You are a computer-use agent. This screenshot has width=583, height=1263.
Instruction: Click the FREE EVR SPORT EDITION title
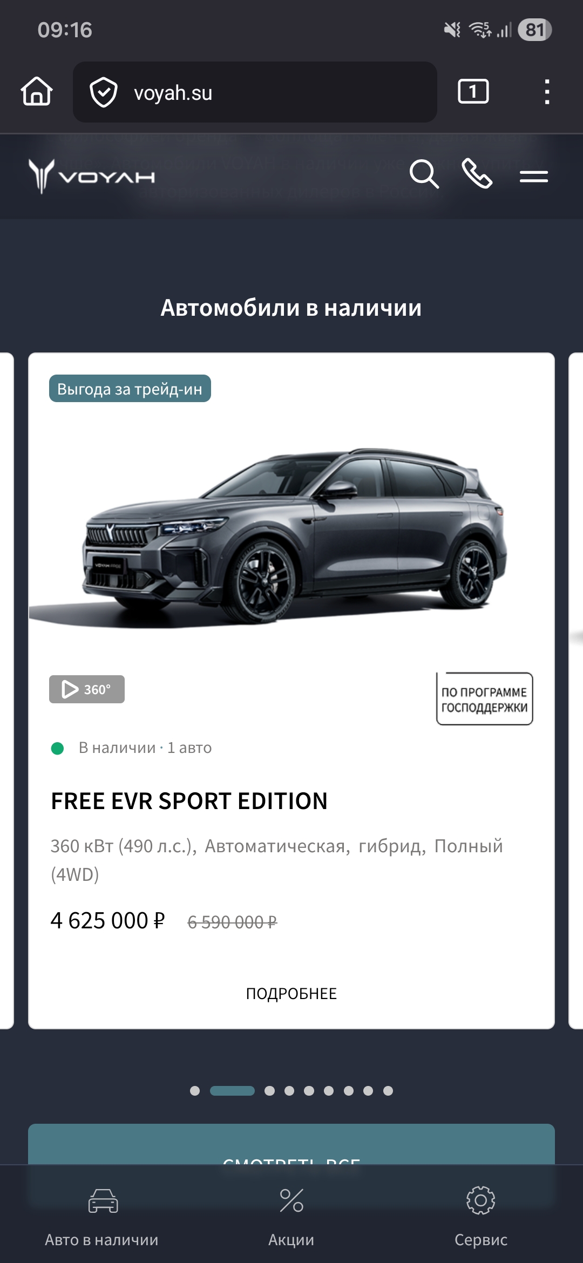coord(189,801)
